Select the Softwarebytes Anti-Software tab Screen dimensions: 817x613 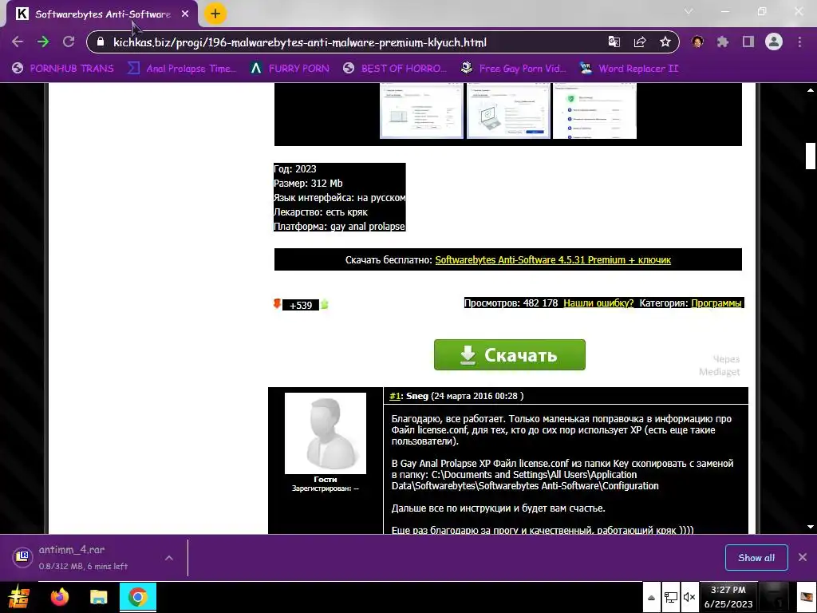pos(102,14)
